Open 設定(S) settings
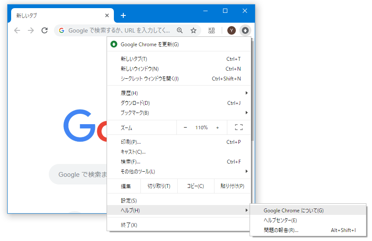Viewport: 372px width, 241px height. tap(179, 200)
